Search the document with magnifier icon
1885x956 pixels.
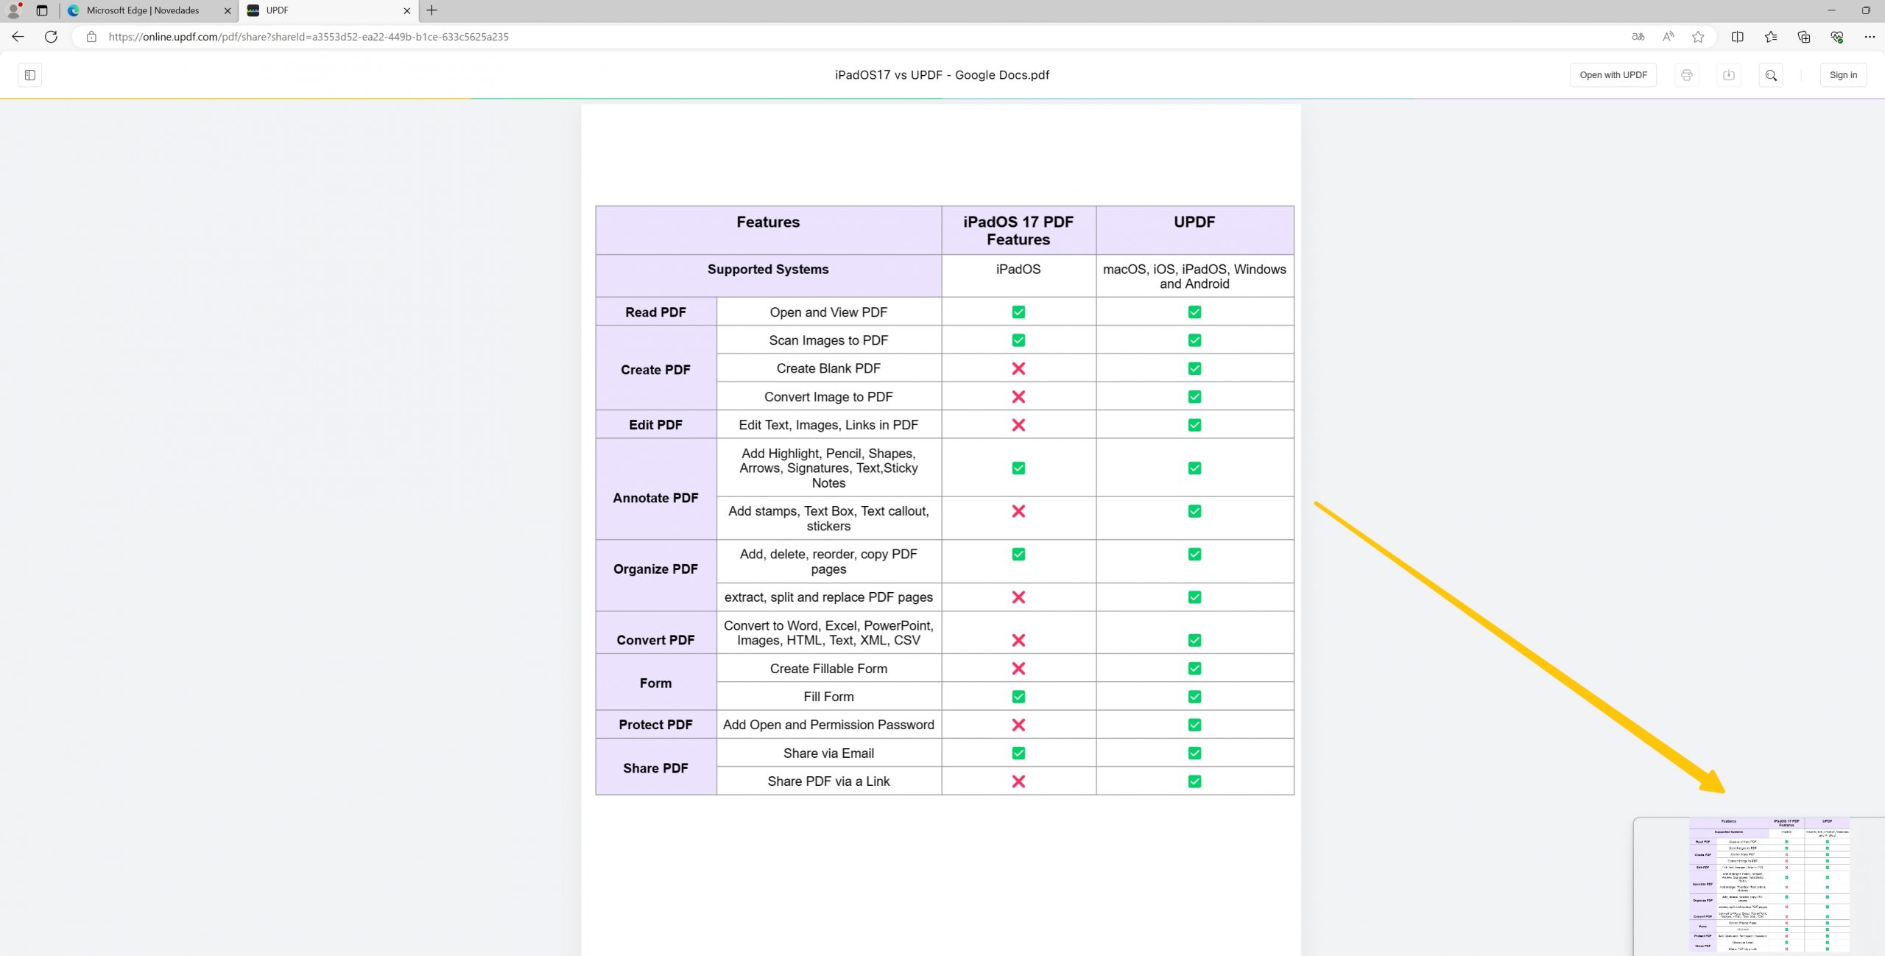(x=1771, y=75)
